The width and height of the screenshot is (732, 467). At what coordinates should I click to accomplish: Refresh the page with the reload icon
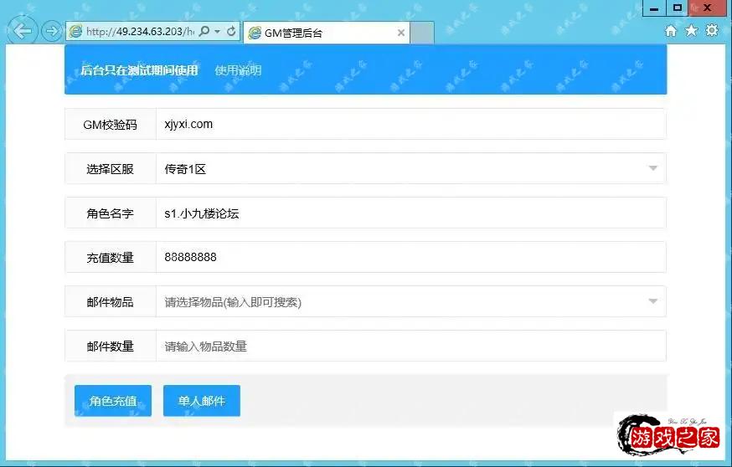(231, 31)
